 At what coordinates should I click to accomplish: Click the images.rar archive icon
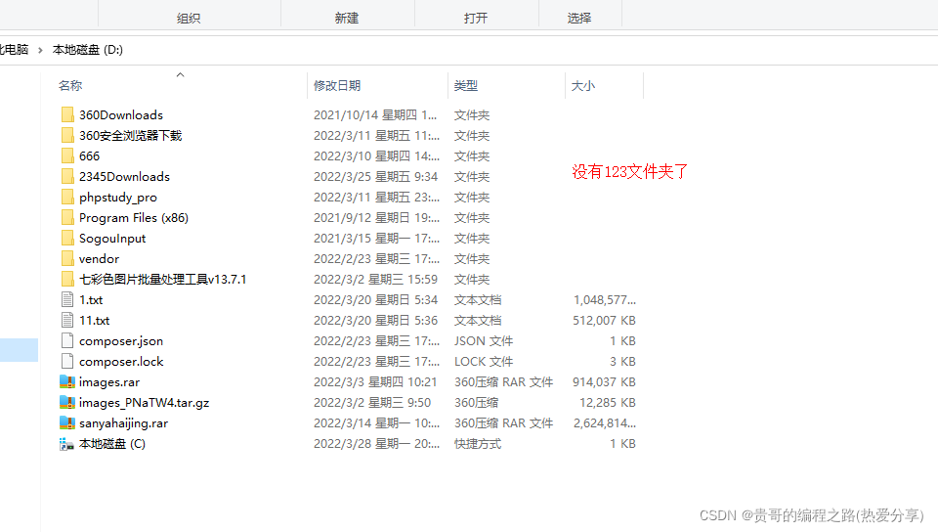coord(67,381)
